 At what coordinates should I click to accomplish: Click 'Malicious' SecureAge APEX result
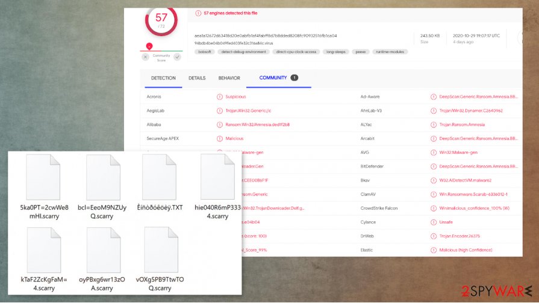[234, 139]
